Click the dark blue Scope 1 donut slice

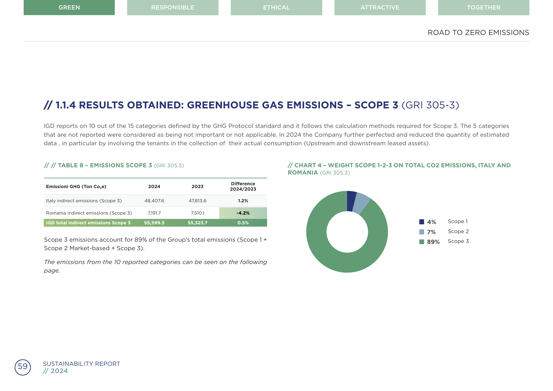[x=351, y=201]
